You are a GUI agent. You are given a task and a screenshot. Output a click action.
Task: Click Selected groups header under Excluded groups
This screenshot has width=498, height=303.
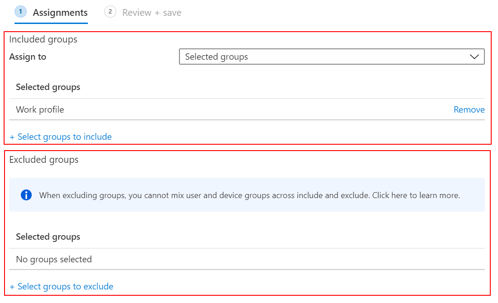pos(48,237)
